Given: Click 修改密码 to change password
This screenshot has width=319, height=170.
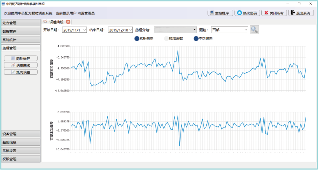Looking at the screenshot, I should 247,13.
